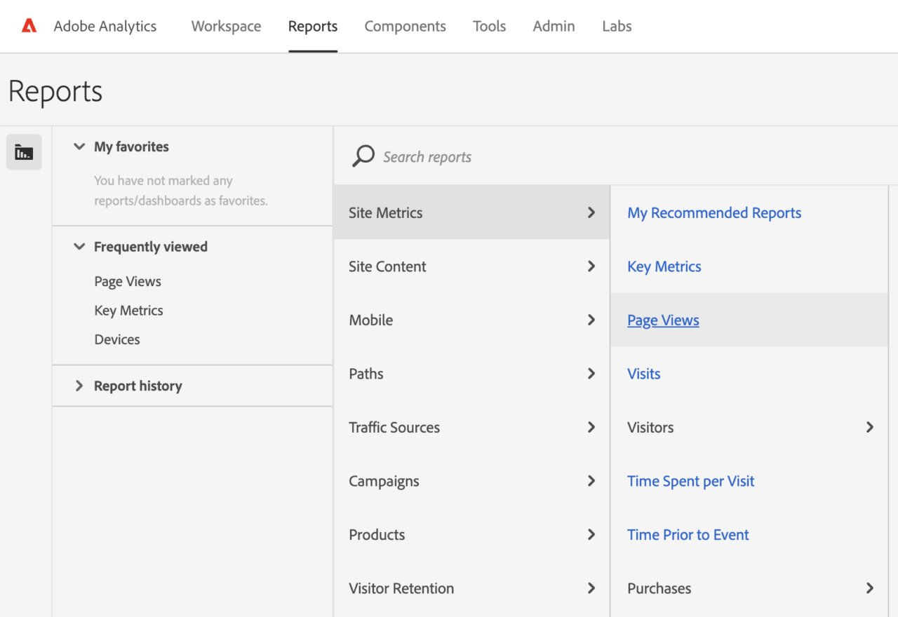Open My Recommended Reports link

click(x=714, y=212)
